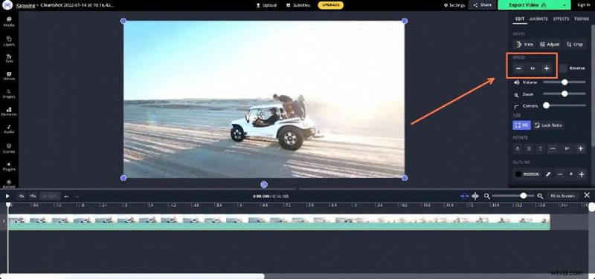
Task: Click the Adjust button
Action: (x=549, y=45)
